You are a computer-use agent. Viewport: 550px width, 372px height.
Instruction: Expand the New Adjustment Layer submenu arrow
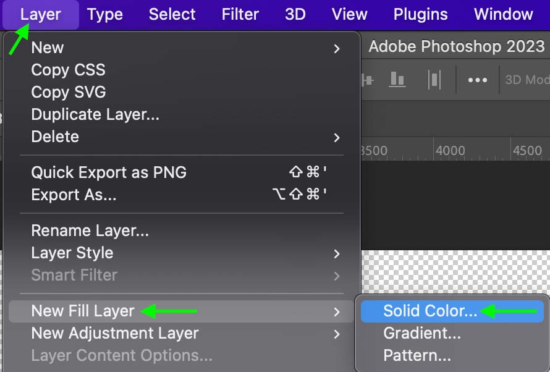pos(337,334)
